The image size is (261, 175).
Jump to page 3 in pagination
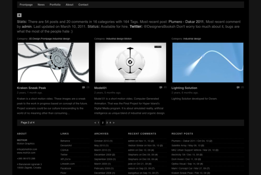pos(107,123)
